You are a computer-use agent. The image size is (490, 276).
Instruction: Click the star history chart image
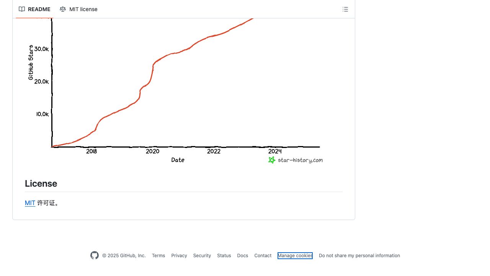184,92
